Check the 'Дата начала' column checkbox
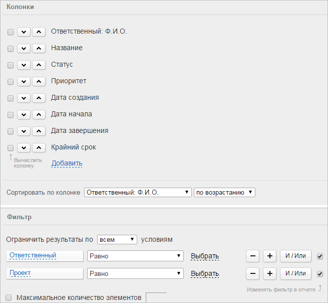 tap(11, 115)
